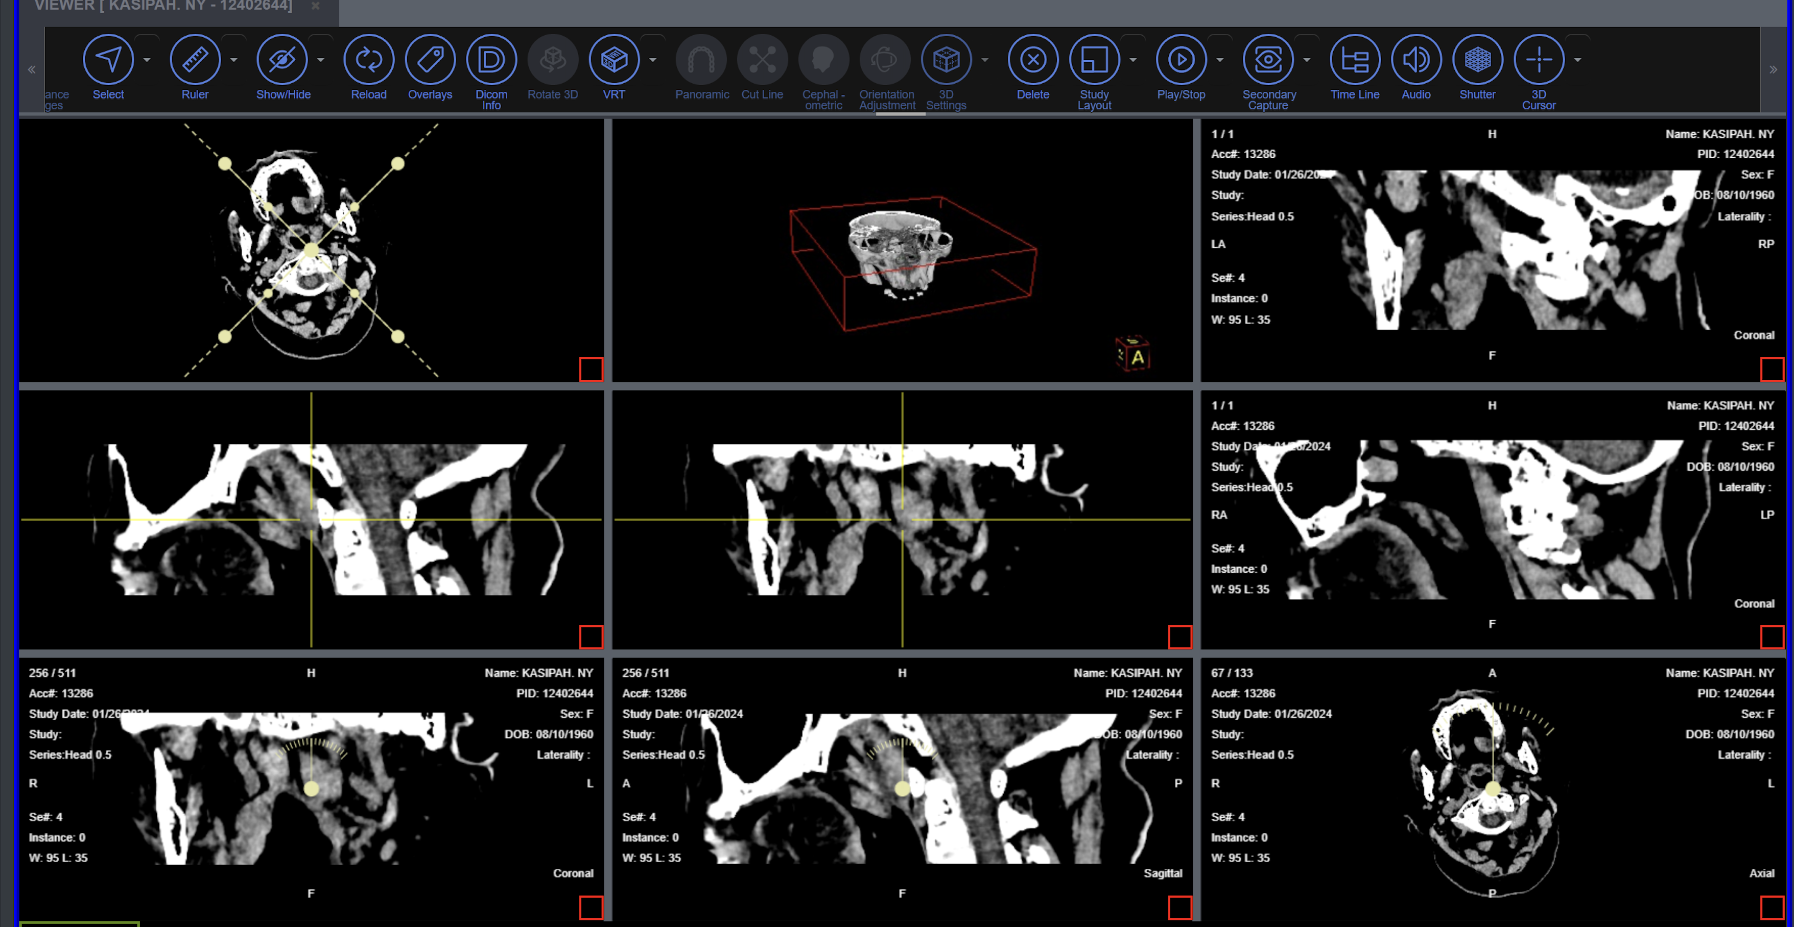Tick red checkbox in LA/RP Coronal viewport
Image resolution: width=1794 pixels, height=927 pixels.
coord(1772,369)
